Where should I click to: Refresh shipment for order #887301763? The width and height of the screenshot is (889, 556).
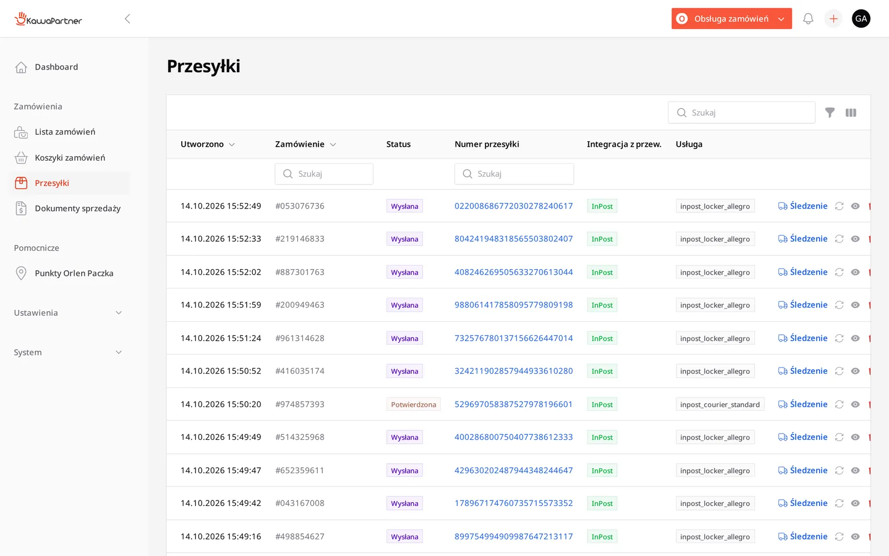tap(839, 272)
